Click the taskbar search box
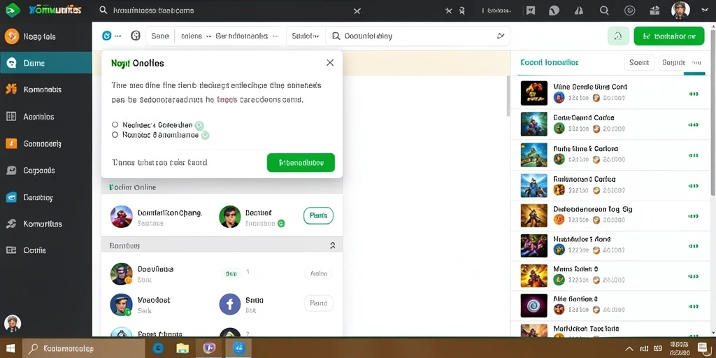 (x=84, y=349)
